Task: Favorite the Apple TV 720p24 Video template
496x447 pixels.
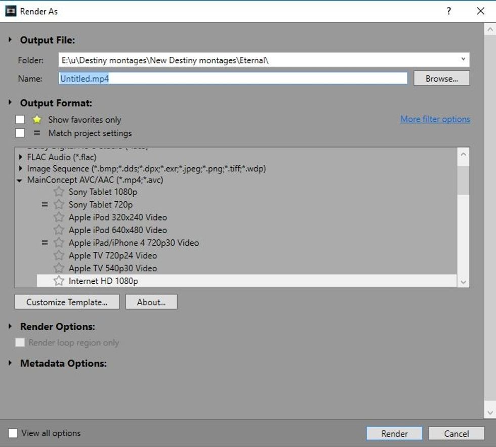Action: click(59, 255)
